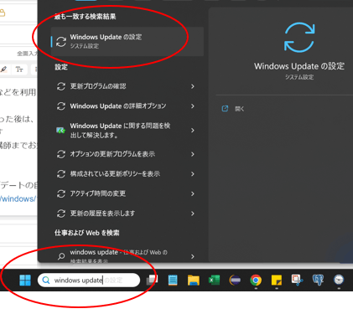Click the open-external icon beside '開く'
This screenshot has width=353, height=314.
(225, 109)
